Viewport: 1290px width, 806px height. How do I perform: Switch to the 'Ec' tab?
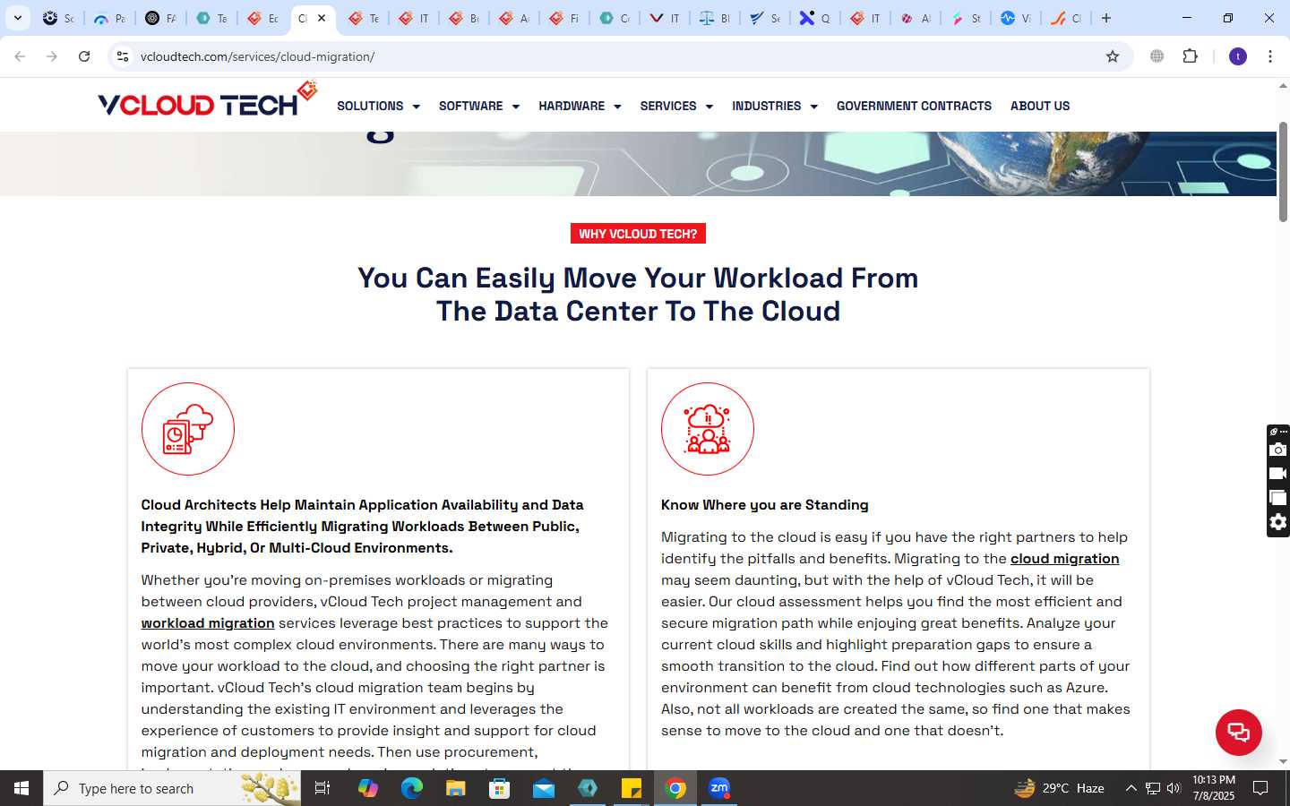(262, 18)
